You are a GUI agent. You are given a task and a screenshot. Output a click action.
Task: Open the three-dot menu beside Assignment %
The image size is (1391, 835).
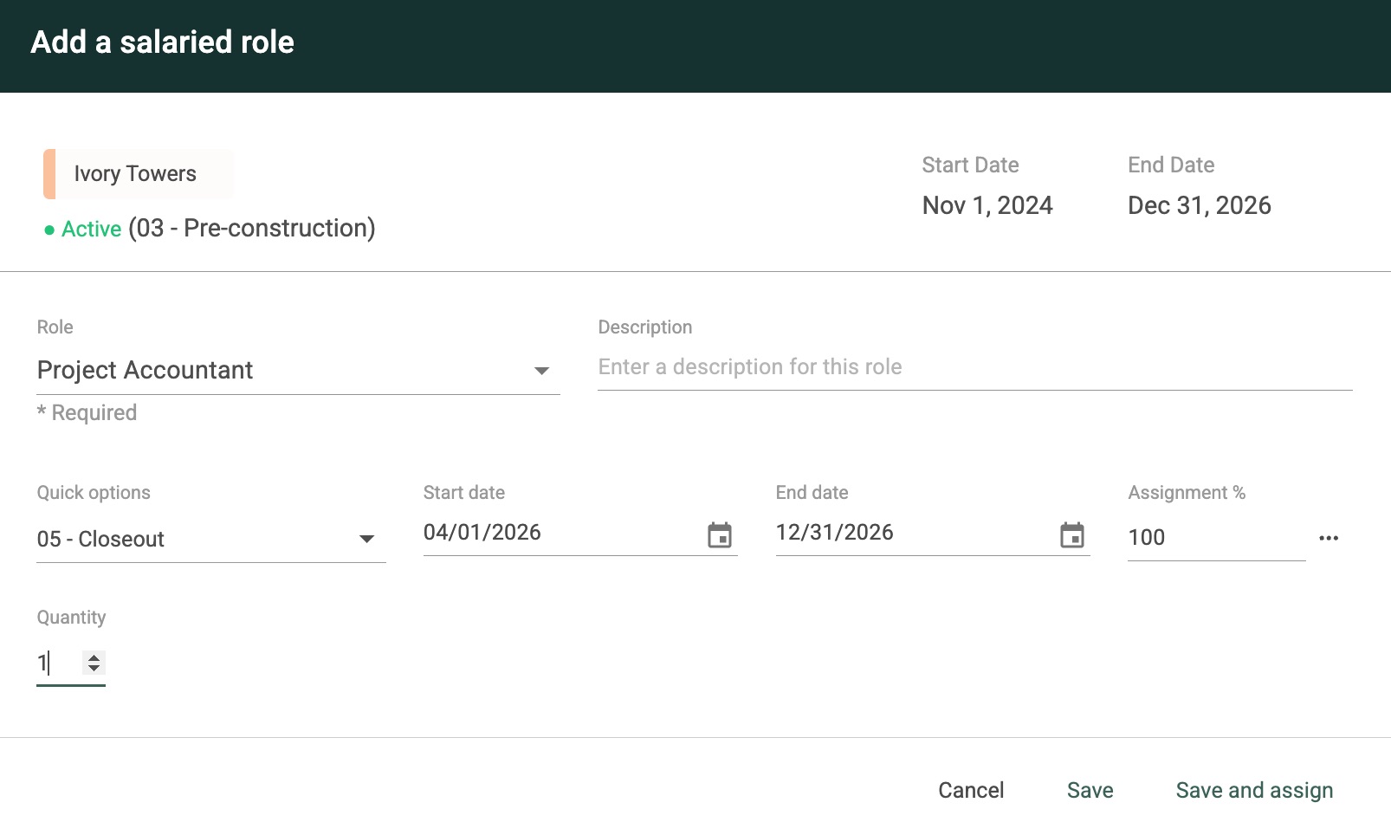1329,538
